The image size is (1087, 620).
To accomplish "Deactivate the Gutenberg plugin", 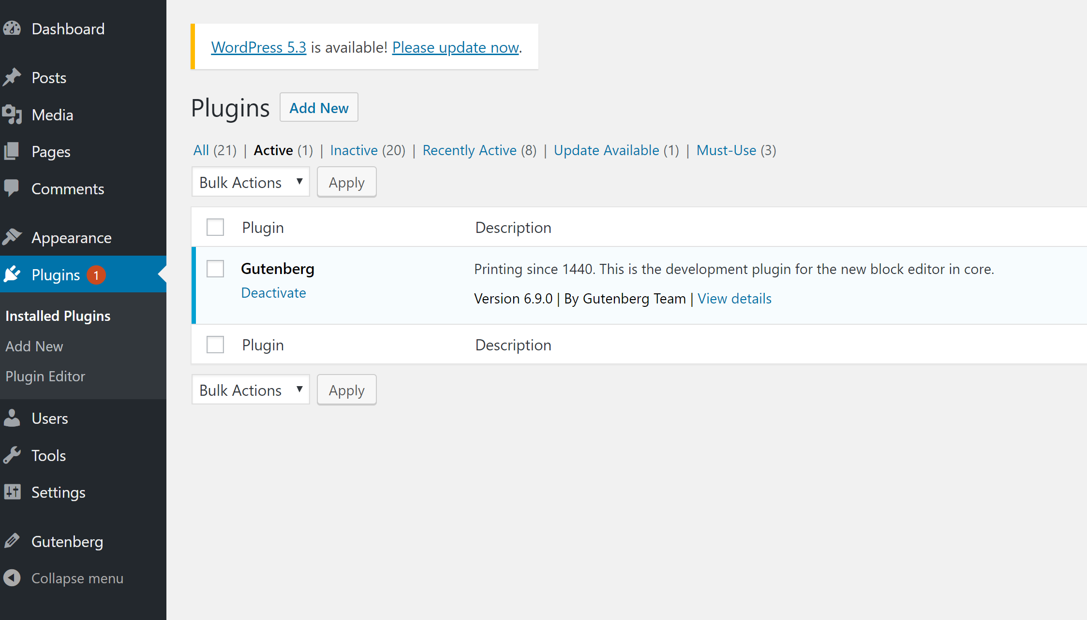I will (x=273, y=292).
